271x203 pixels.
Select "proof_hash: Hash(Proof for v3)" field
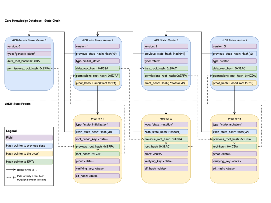pyautogui.click(x=235, y=83)
